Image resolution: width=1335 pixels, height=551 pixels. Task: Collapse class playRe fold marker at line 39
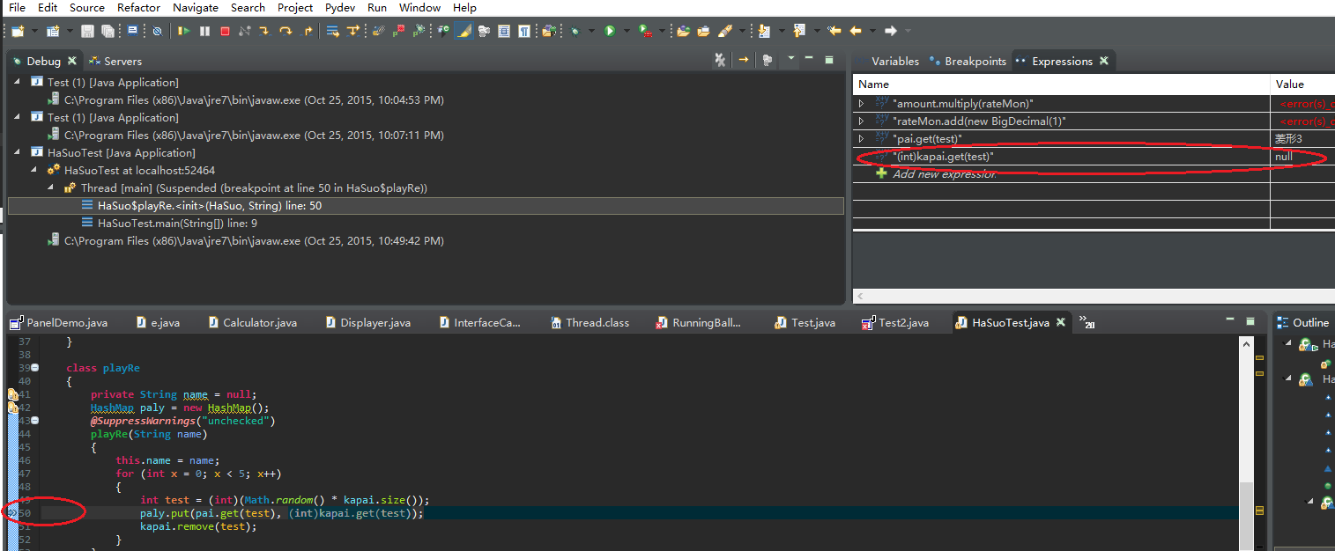click(34, 368)
